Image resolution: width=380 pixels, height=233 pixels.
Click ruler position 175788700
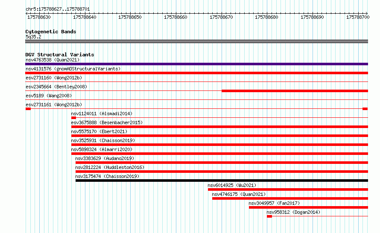point(358,17)
